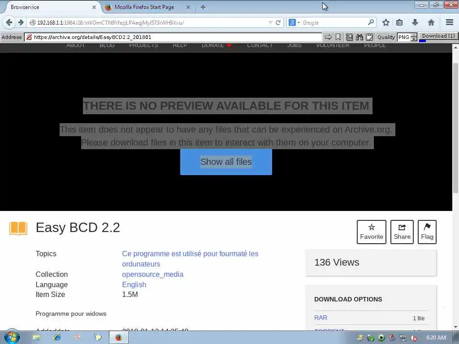Open the RAR download option link
Viewport: 459px width, 344px height.
point(320,318)
